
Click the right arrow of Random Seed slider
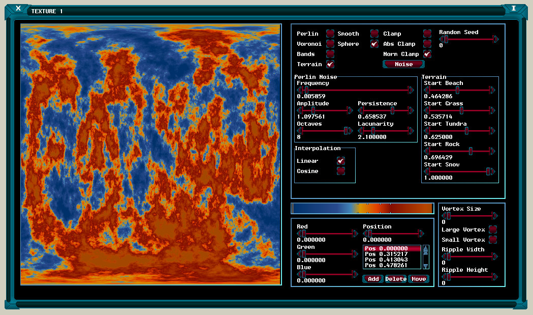pos(496,39)
